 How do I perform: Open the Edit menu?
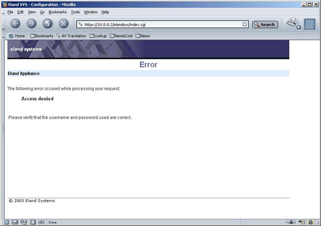(x=20, y=12)
